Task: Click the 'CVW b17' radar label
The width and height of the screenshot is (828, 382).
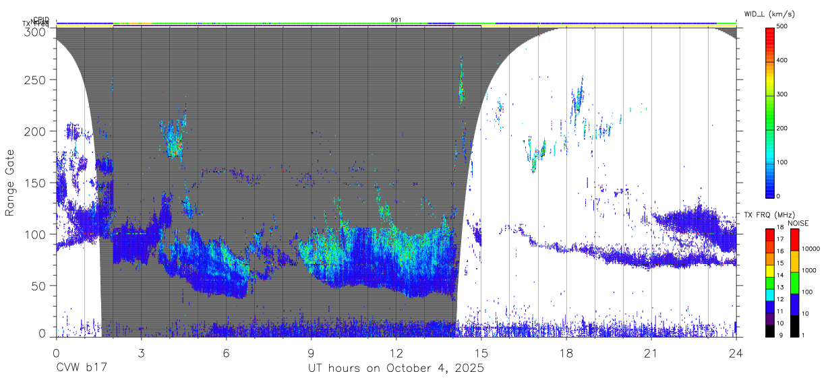Action: pos(82,369)
